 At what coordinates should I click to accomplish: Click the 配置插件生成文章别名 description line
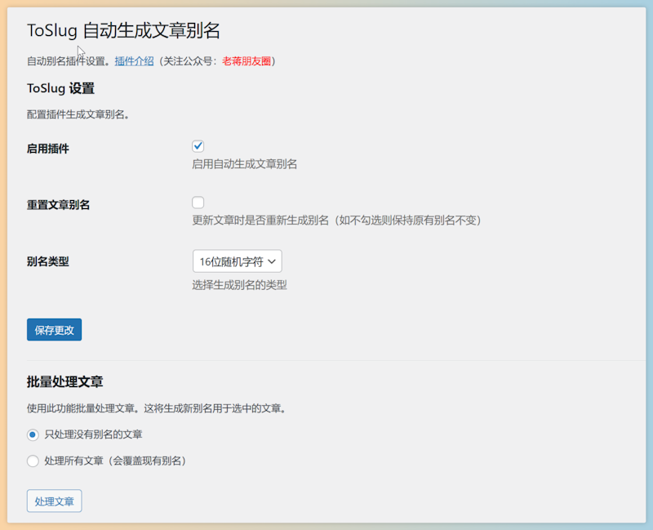tap(78, 114)
